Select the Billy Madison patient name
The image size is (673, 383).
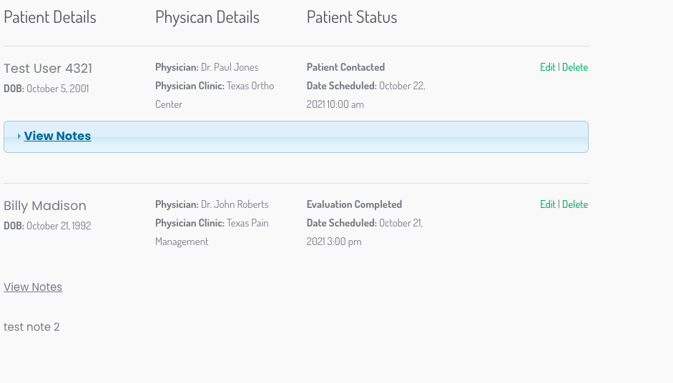(45, 206)
